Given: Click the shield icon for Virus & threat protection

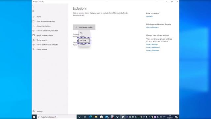Looking at the screenshot, I should 34,21.
